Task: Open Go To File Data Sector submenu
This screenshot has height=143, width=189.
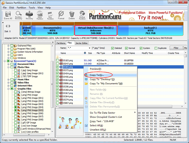Action: (110, 113)
